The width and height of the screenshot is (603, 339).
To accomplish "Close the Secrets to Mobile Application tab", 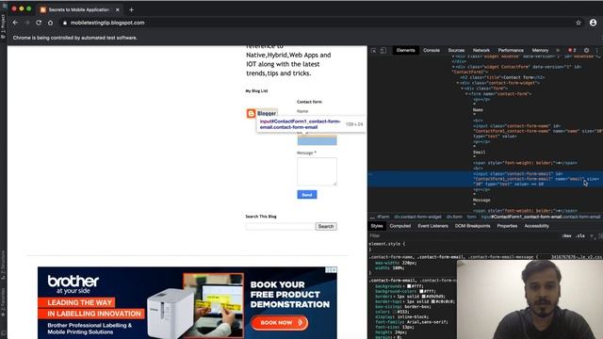I will 117,9.
